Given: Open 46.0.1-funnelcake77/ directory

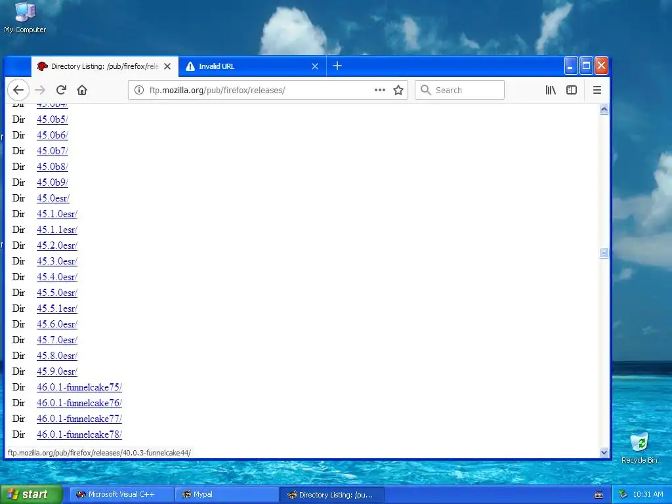Looking at the screenshot, I should coord(79,419).
